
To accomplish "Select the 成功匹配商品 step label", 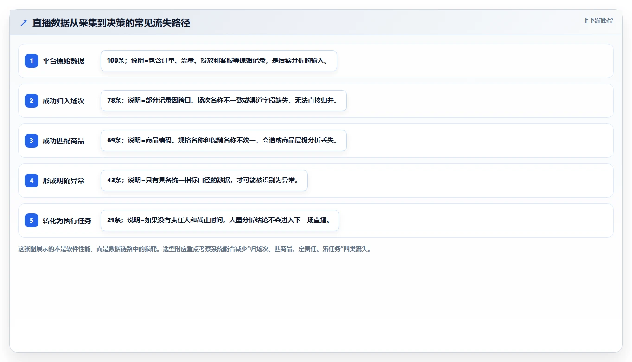I will [64, 141].
